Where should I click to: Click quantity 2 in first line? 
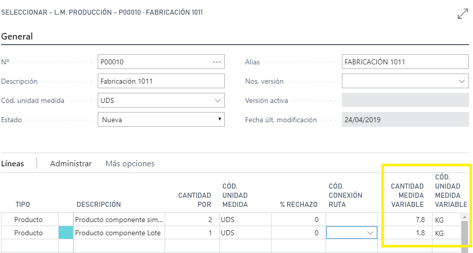click(192, 220)
